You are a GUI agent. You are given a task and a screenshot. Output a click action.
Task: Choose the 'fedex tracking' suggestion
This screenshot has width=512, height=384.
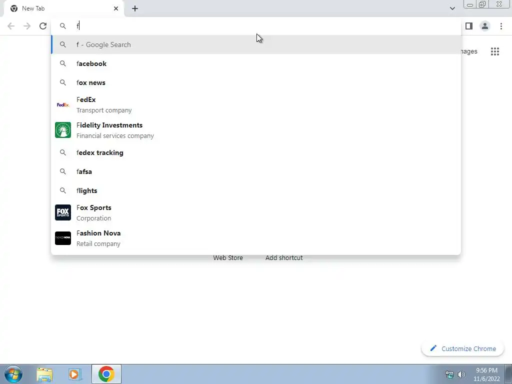click(256, 152)
